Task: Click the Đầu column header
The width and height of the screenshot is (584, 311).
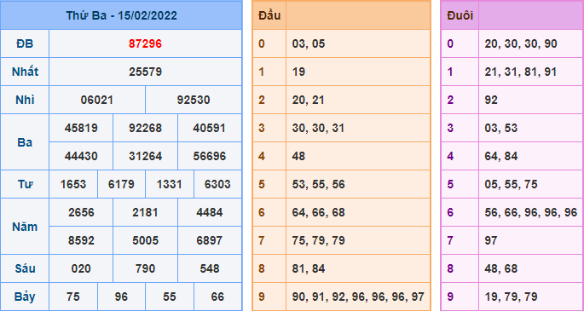Action: [x=269, y=15]
